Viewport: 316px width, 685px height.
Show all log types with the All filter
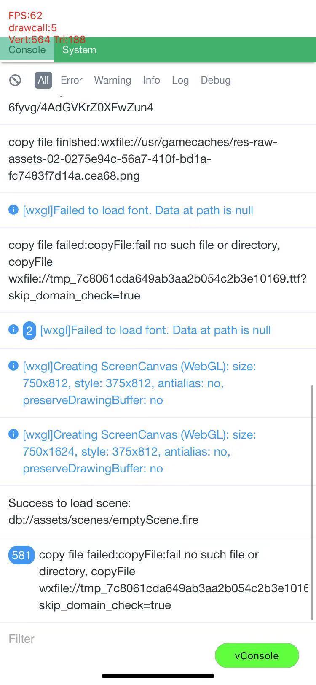tap(43, 80)
